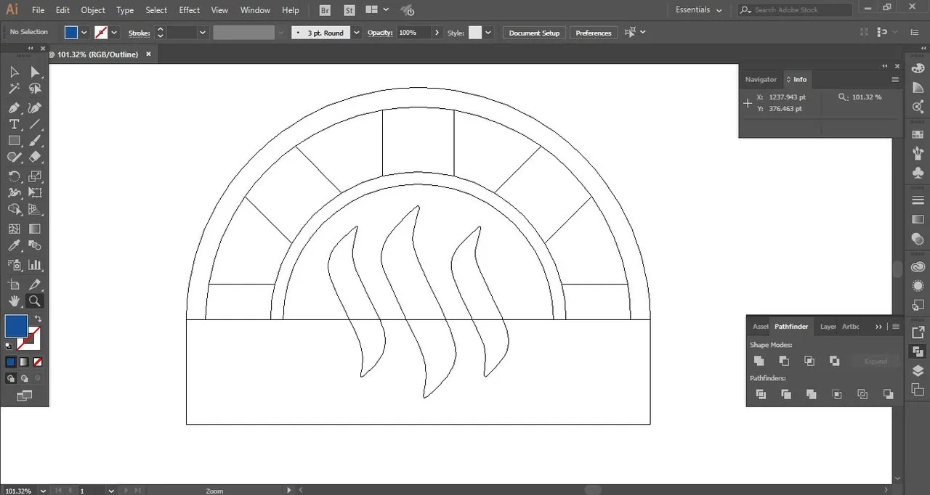Select the Width/Warp tool
Viewport: 930px width, 495px height.
click(14, 193)
